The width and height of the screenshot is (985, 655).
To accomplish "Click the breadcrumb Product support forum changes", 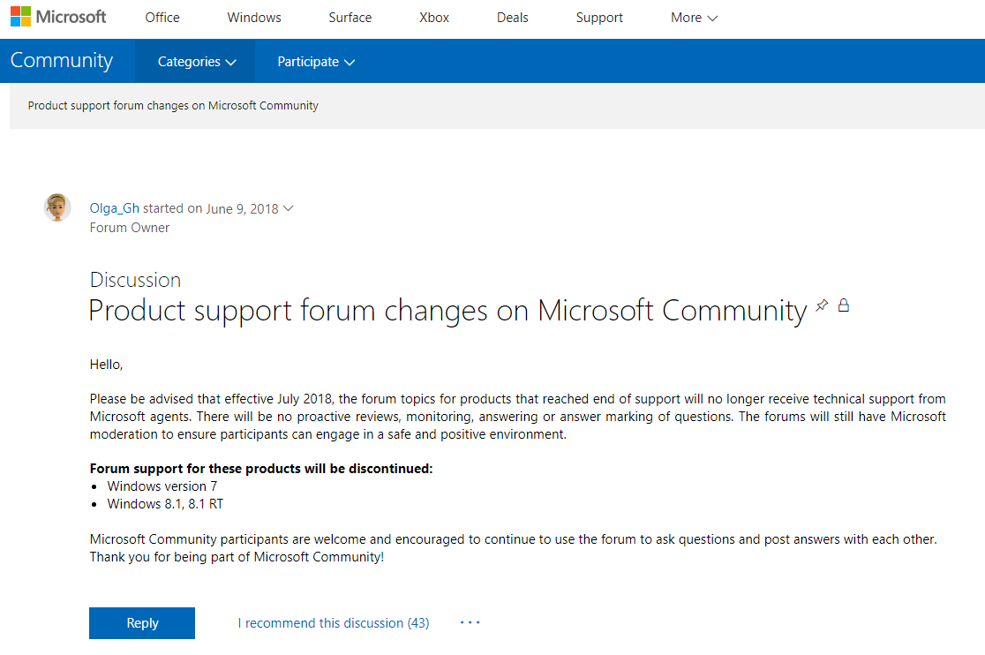I will [x=173, y=106].
